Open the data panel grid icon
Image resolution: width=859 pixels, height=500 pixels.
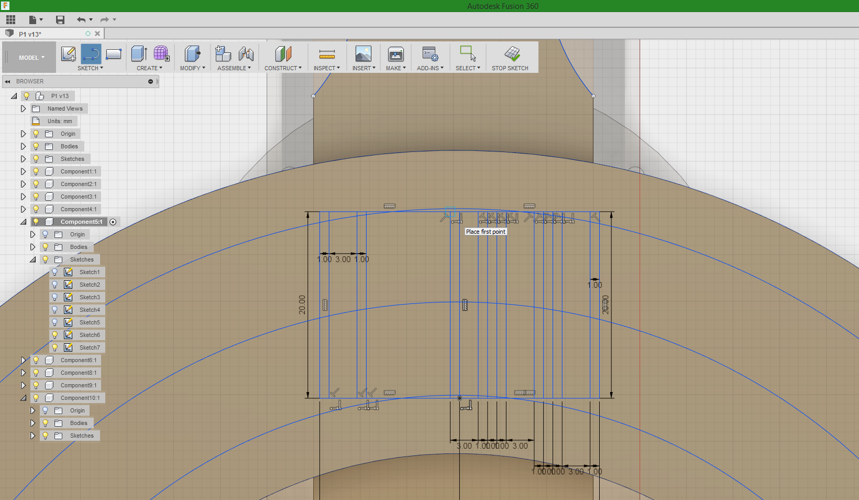[10, 20]
